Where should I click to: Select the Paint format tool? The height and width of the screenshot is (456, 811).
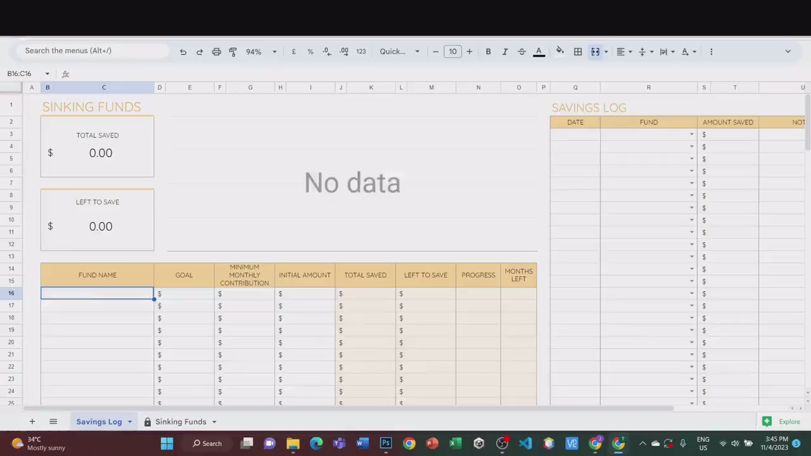click(x=233, y=52)
